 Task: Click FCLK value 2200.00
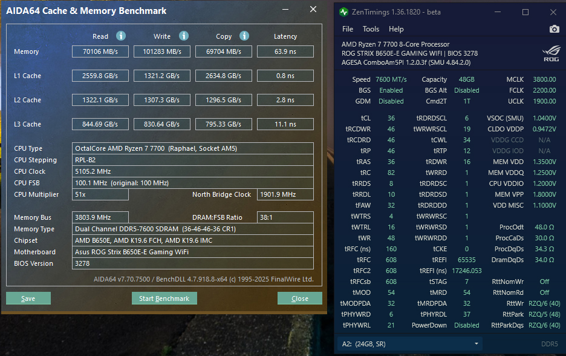544,90
